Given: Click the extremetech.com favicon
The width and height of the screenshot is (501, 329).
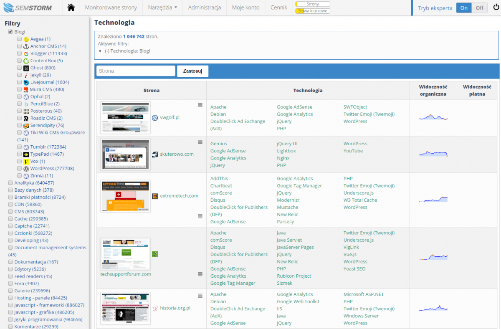Looking at the screenshot, I should (155, 196).
